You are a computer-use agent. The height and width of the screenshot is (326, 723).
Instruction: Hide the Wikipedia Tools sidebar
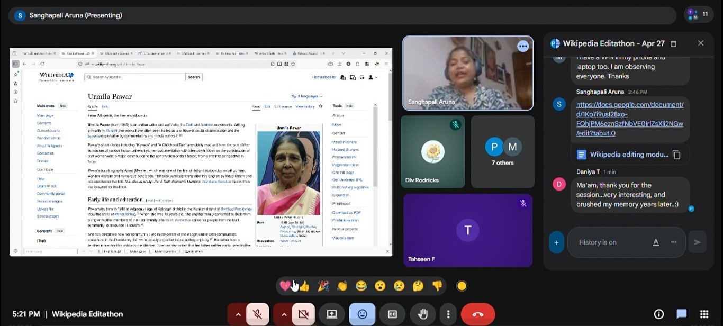pyautogui.click(x=349, y=106)
